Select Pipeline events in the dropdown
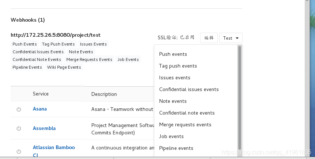The image size is (315, 159). [x=176, y=148]
